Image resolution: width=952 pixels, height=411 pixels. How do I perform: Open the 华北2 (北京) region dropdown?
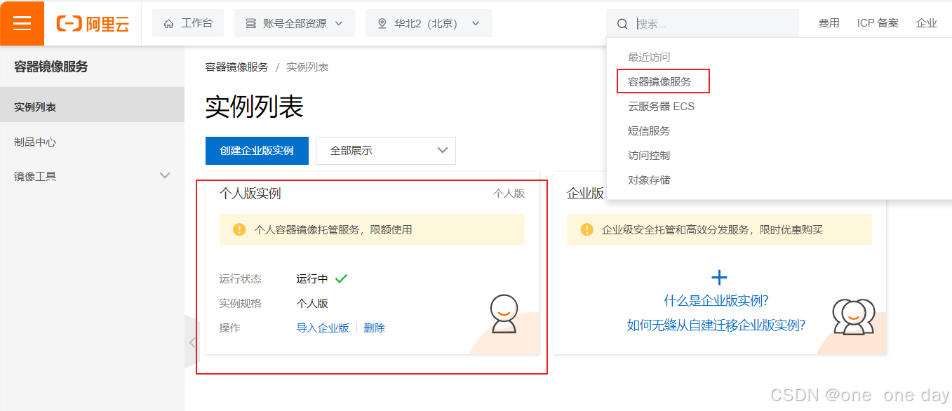pos(428,22)
